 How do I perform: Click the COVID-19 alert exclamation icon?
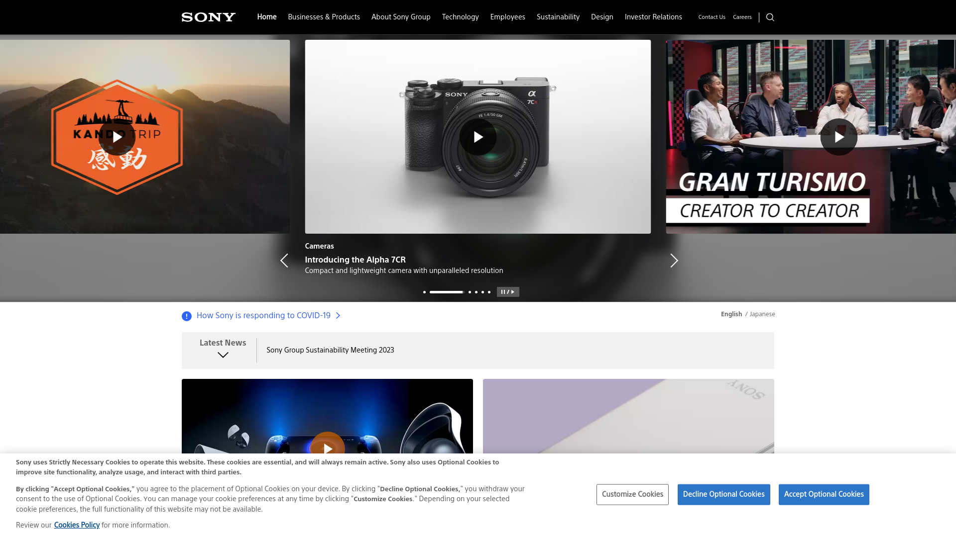point(187,316)
